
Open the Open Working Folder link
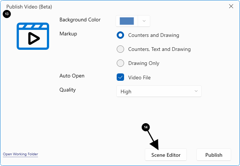(20, 154)
